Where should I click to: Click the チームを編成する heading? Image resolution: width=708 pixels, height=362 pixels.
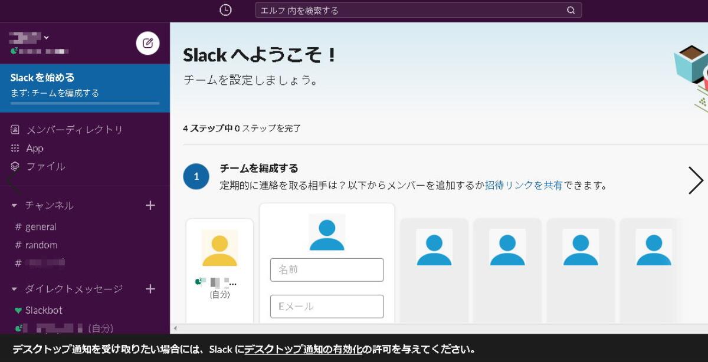click(x=259, y=168)
